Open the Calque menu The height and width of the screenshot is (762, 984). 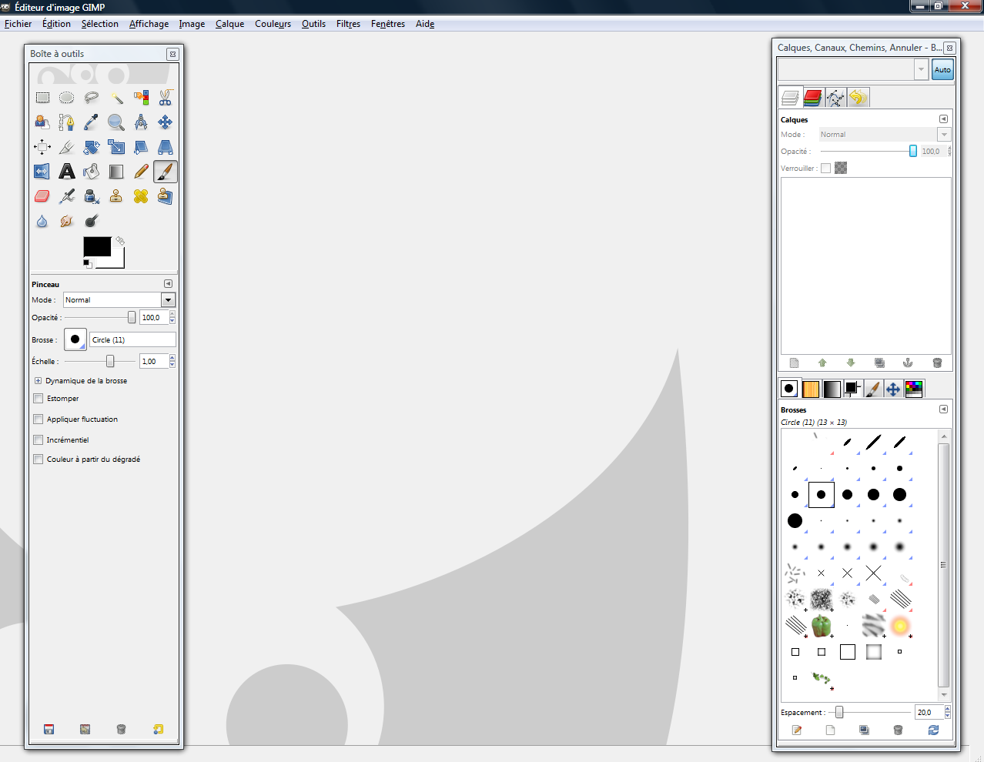point(229,24)
